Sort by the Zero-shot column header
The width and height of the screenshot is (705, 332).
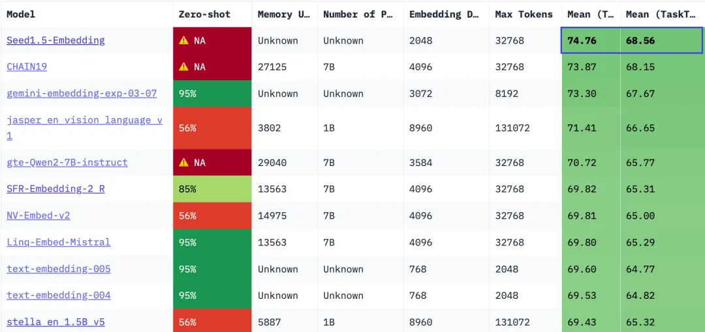pyautogui.click(x=204, y=14)
